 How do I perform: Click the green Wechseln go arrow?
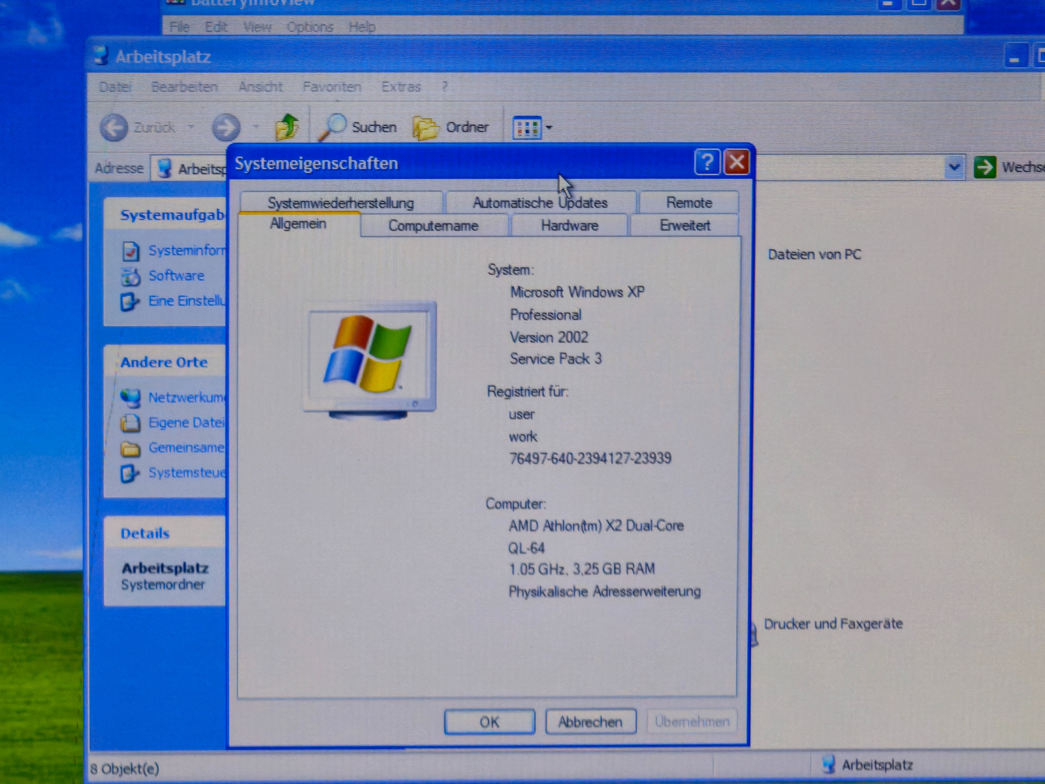984,167
